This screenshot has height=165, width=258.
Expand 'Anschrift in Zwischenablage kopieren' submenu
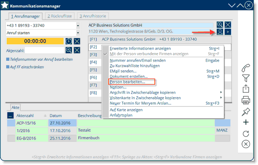(221, 92)
